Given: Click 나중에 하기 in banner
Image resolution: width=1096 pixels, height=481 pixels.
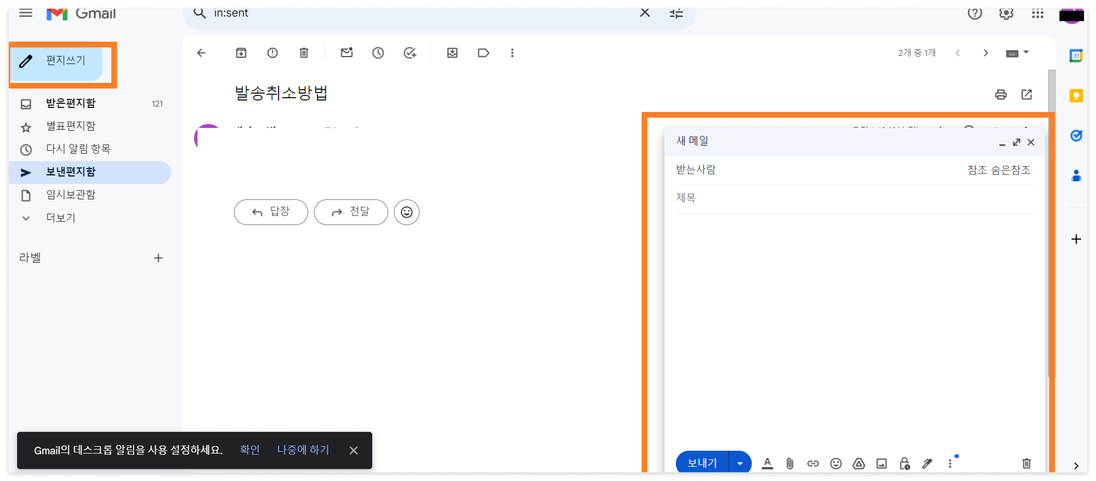Looking at the screenshot, I should 303,450.
